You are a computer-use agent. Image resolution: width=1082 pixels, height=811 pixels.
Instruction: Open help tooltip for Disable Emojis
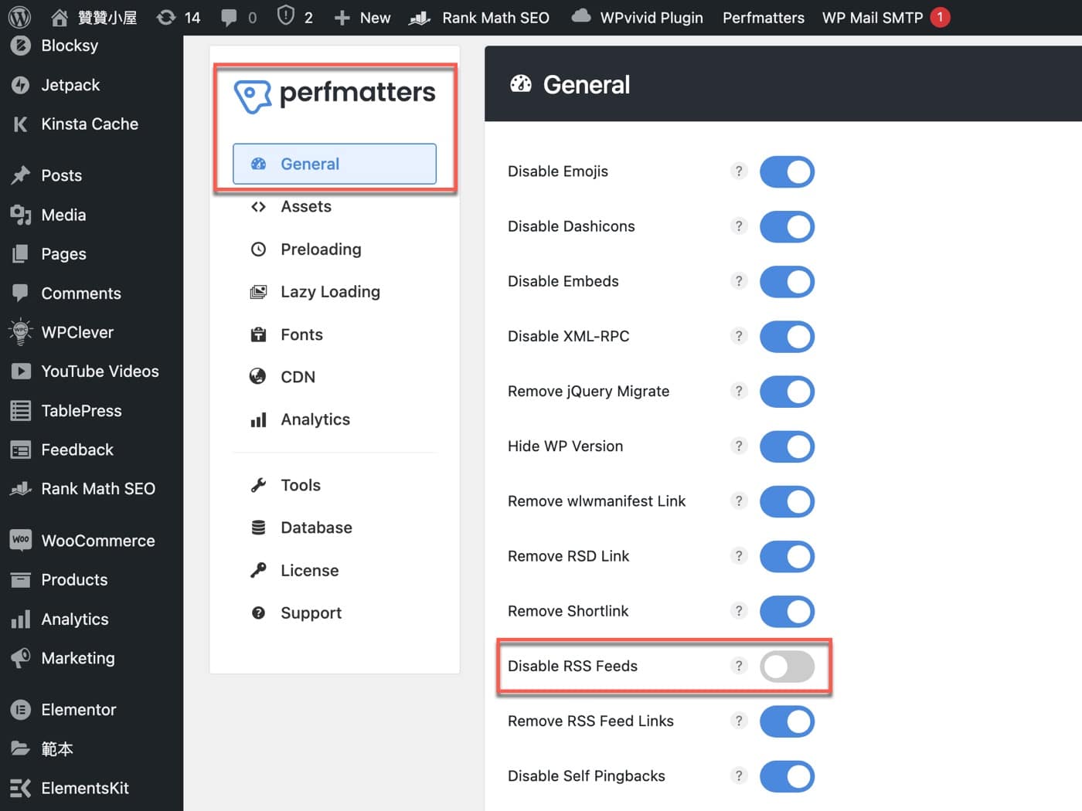pyautogui.click(x=739, y=171)
